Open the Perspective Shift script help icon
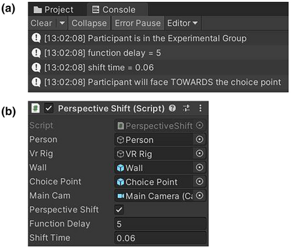The height and width of the screenshot is (249, 291). point(172,108)
